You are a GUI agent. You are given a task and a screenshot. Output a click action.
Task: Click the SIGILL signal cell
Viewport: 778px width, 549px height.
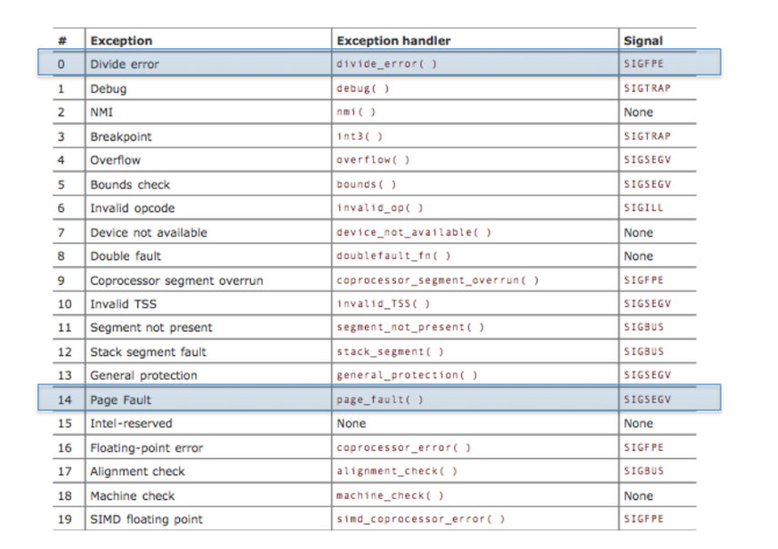click(x=643, y=208)
